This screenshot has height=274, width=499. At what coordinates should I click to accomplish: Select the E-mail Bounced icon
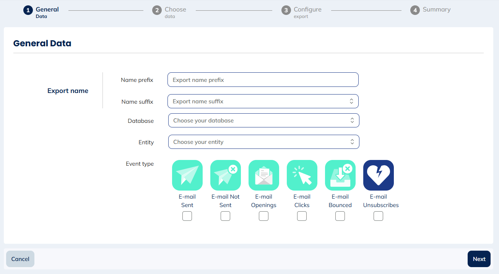point(340,175)
